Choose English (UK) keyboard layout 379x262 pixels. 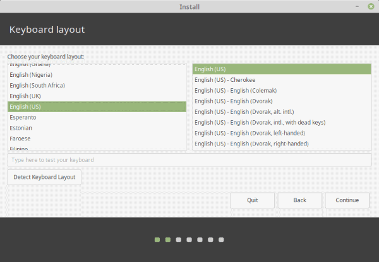pos(97,96)
